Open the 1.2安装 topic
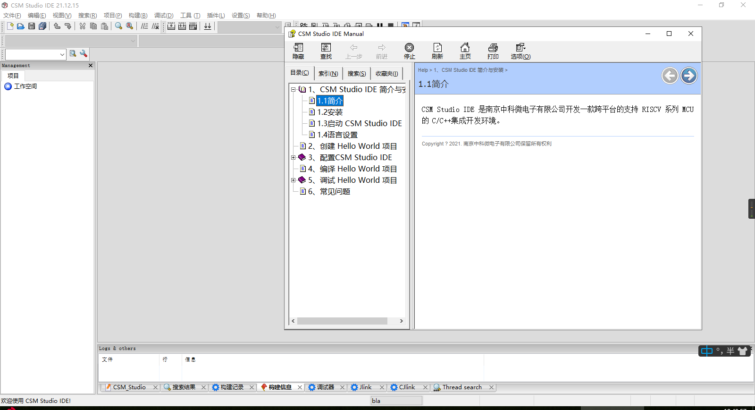 (x=330, y=112)
